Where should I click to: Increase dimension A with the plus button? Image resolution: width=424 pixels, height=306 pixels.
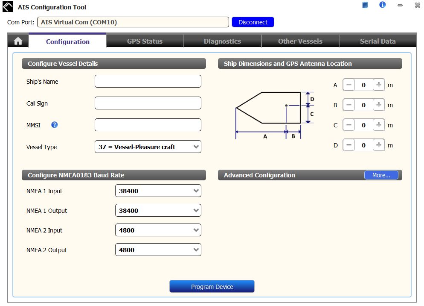[x=378, y=85]
